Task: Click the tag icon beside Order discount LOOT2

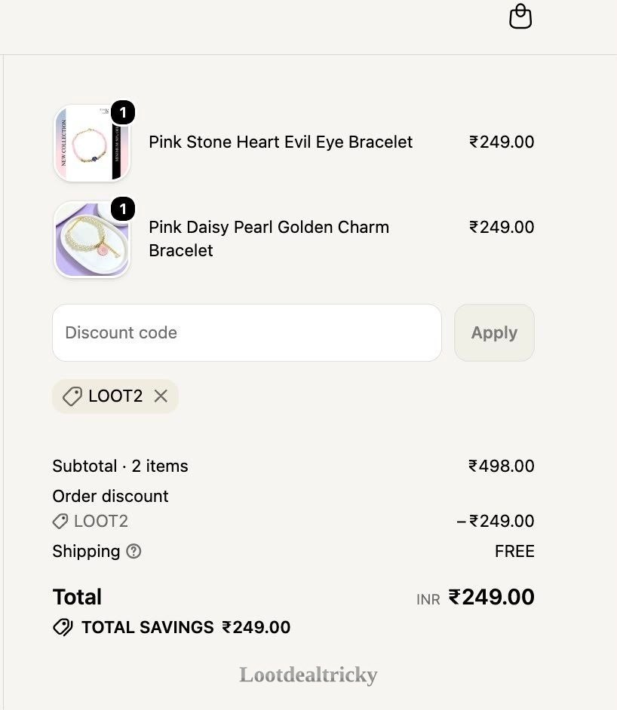Action: click(60, 521)
